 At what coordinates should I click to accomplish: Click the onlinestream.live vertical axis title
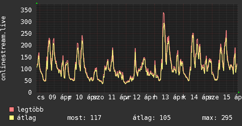3,48
